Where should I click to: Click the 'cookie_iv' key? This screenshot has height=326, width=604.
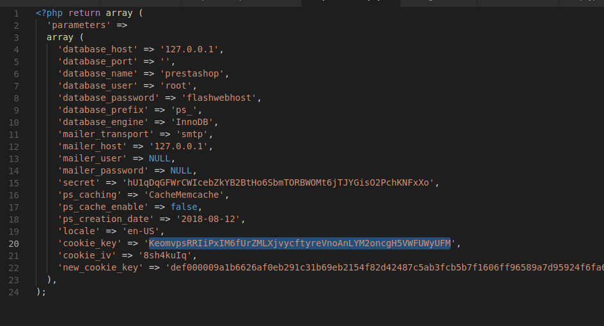point(87,255)
